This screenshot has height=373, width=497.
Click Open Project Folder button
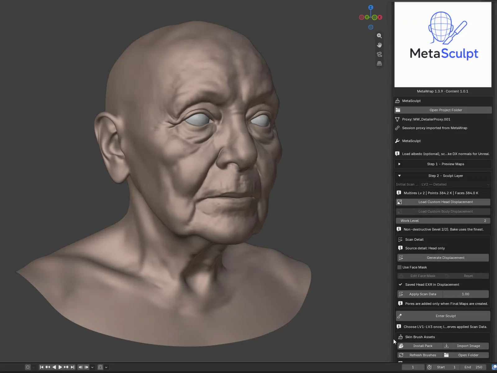[443, 110]
